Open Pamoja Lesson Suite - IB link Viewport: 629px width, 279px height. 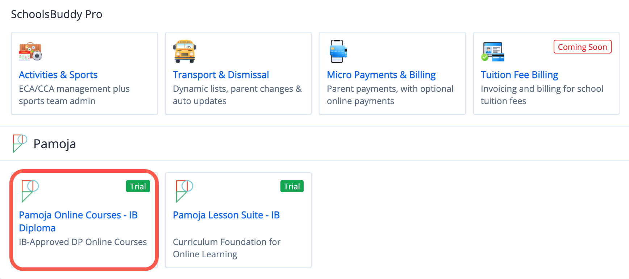pyautogui.click(x=226, y=215)
